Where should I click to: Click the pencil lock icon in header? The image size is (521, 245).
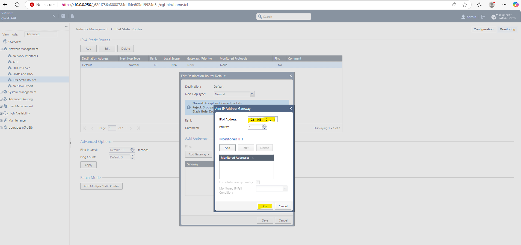click(54, 16)
